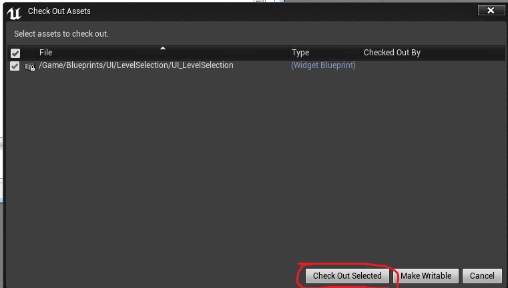Click the Check Out Selected button
Viewport: 508px width, 288px height.
coord(347,276)
